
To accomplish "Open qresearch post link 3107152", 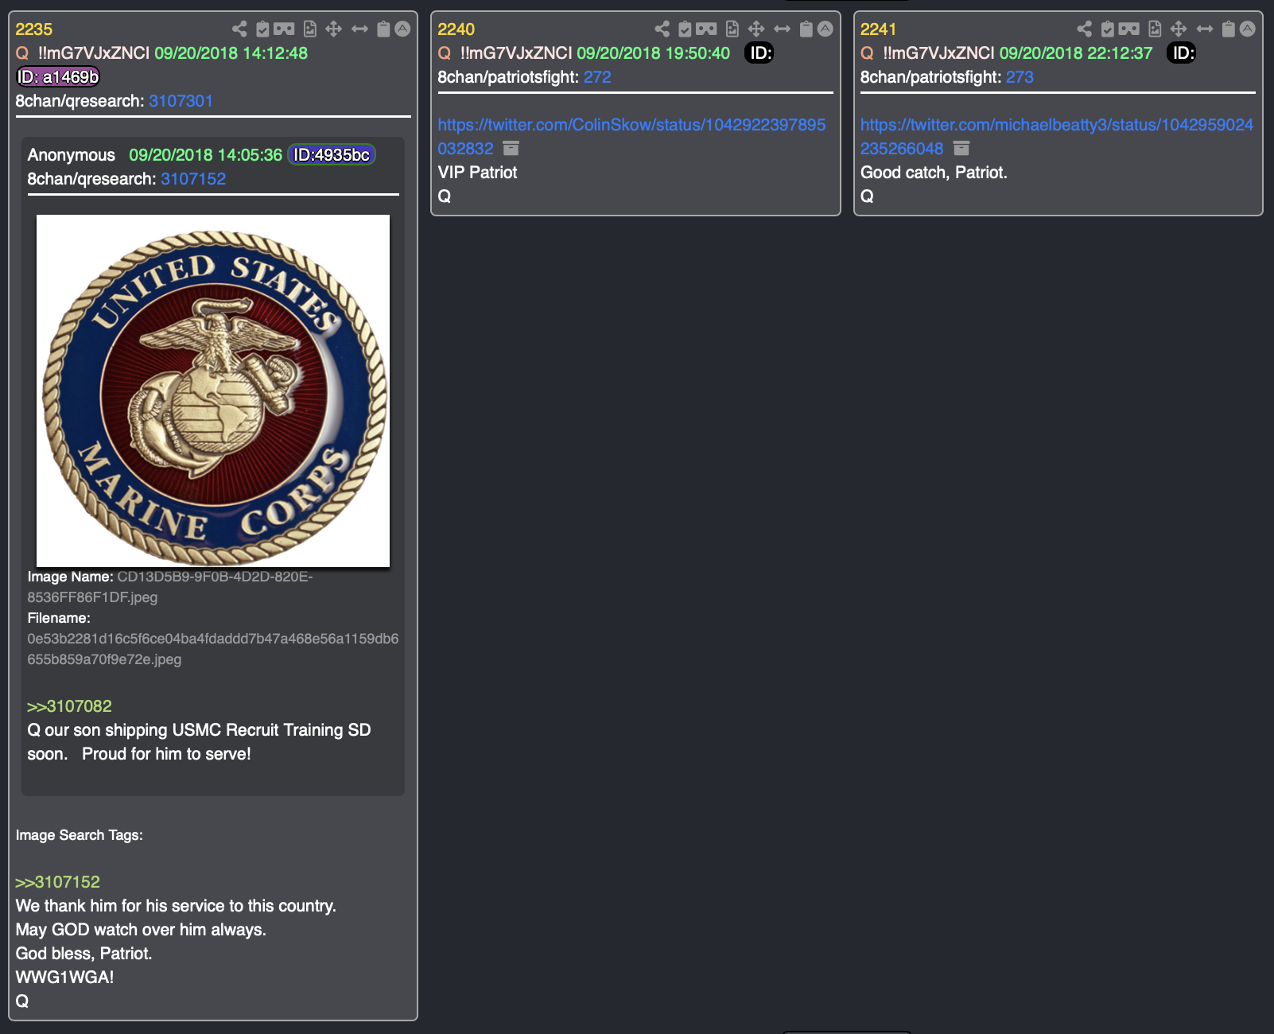I will point(193,179).
